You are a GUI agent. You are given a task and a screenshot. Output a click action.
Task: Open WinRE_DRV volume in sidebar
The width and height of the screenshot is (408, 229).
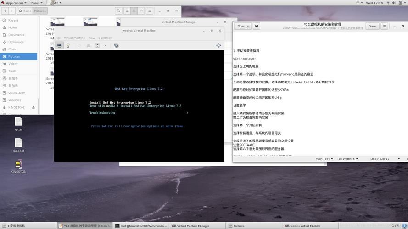(19, 93)
